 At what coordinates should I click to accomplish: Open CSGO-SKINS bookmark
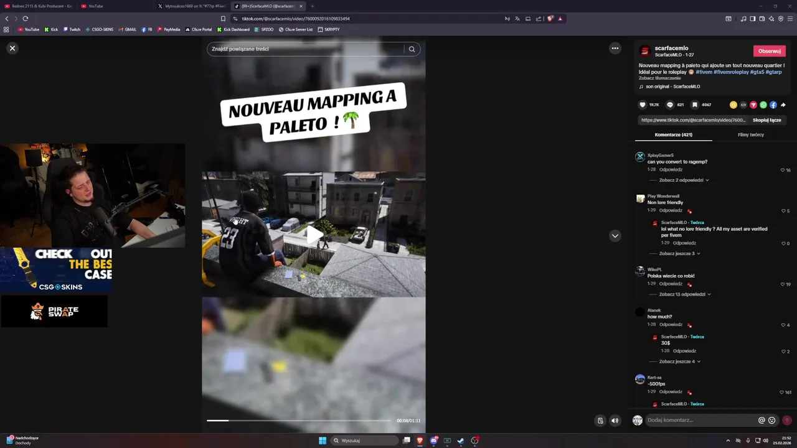pos(100,29)
